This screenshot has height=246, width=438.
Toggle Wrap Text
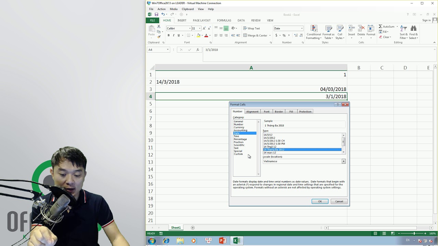point(252,28)
